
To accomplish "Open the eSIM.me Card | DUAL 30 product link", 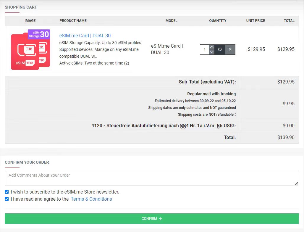I will [x=85, y=36].
